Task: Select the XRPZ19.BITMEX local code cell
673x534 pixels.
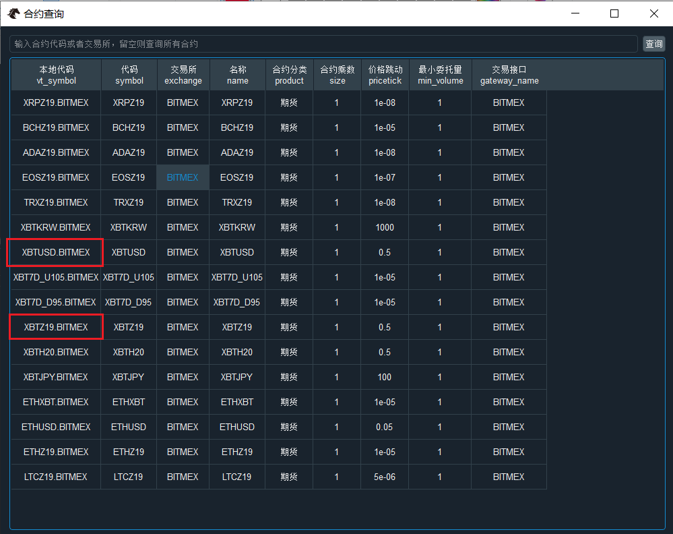Action: pyautogui.click(x=56, y=102)
